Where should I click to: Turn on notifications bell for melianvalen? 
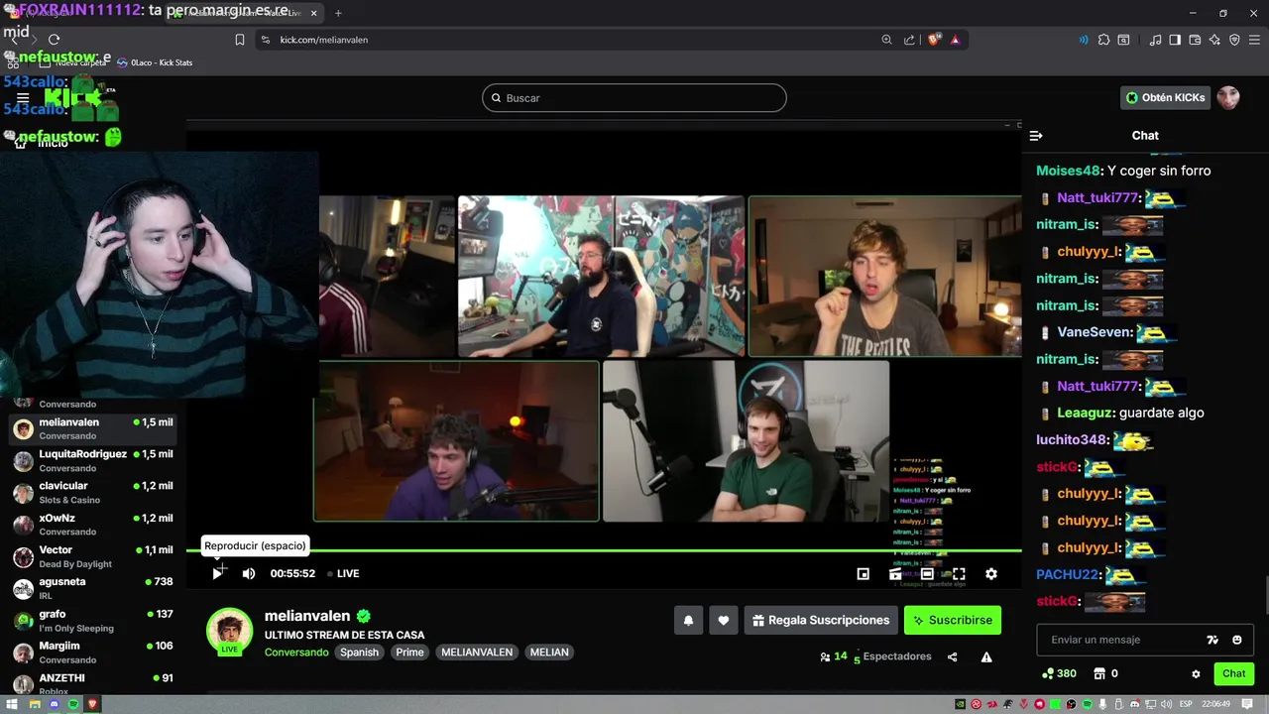pos(688,620)
